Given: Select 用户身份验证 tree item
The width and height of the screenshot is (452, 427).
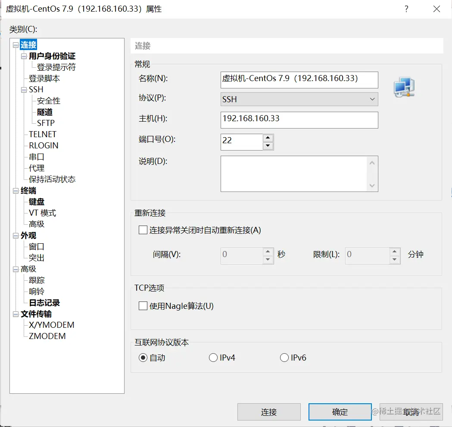Looking at the screenshot, I should [x=52, y=56].
